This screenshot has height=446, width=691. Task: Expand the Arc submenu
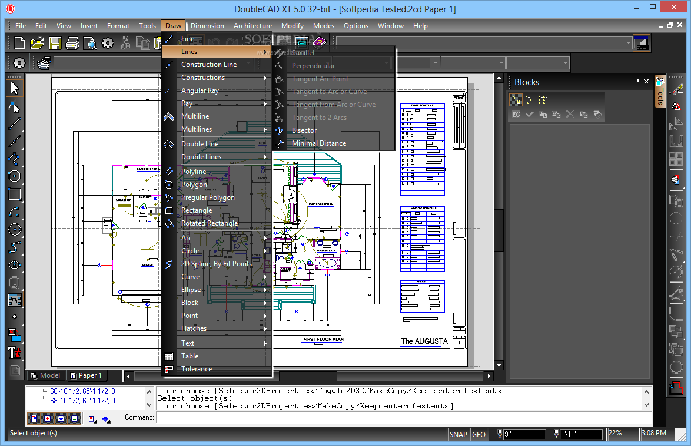coord(217,238)
